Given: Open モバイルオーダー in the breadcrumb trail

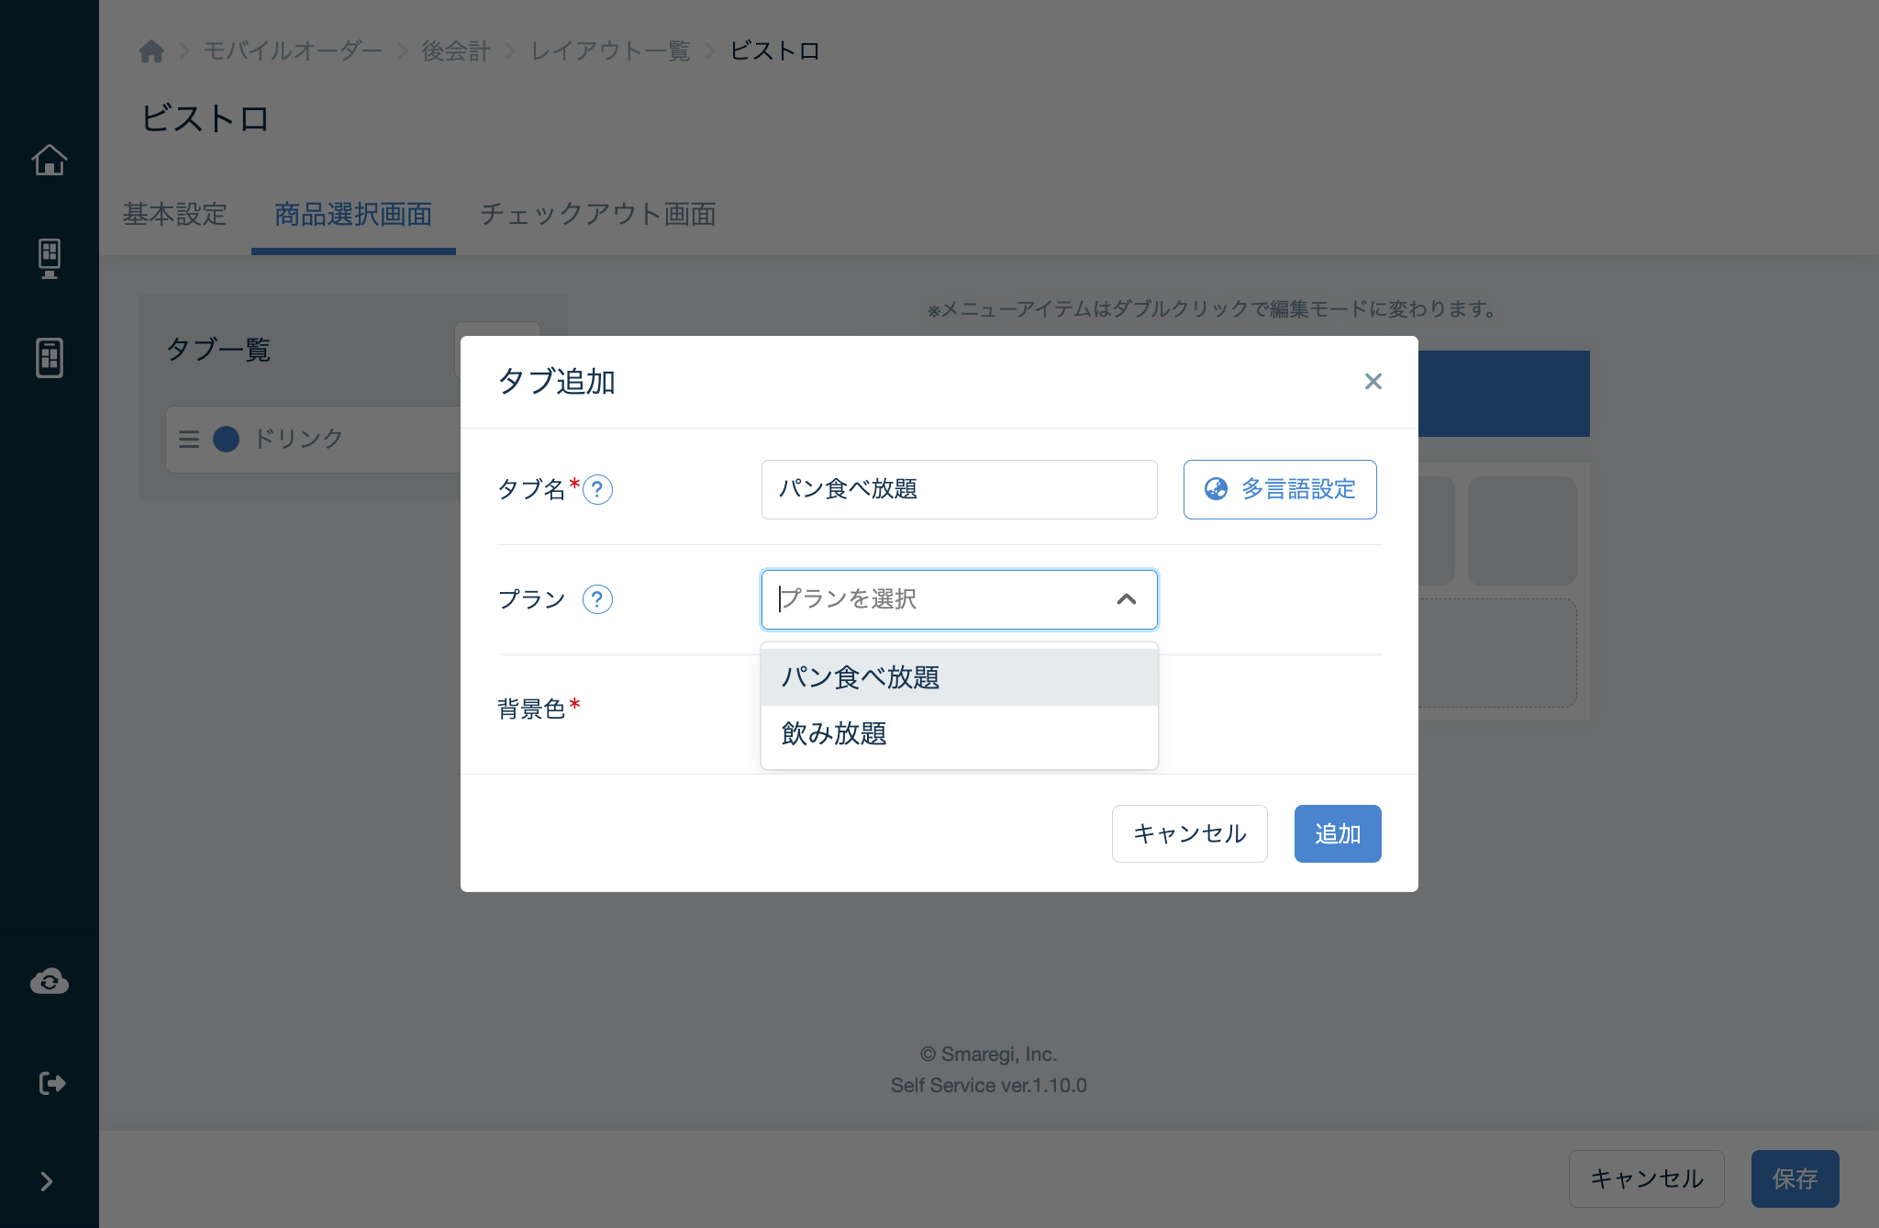Looking at the screenshot, I should [x=293, y=51].
